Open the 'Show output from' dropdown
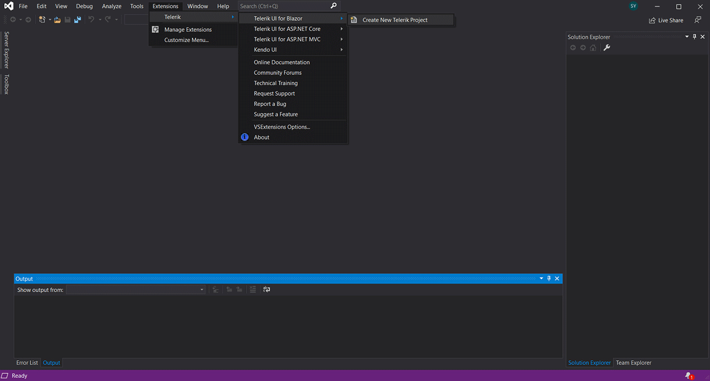This screenshot has width=710, height=381. (136, 290)
